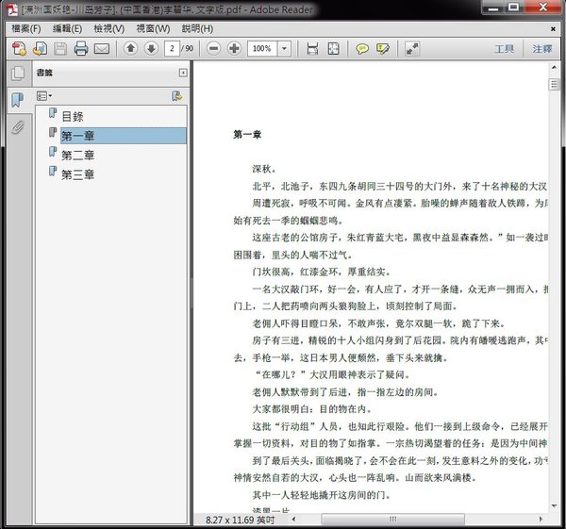Toggle read mode full-screen view
Image resolution: width=566 pixels, height=529 pixels.
pos(413,49)
